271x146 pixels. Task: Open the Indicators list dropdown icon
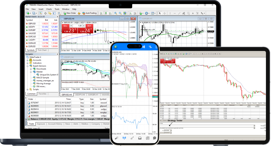click(141, 13)
